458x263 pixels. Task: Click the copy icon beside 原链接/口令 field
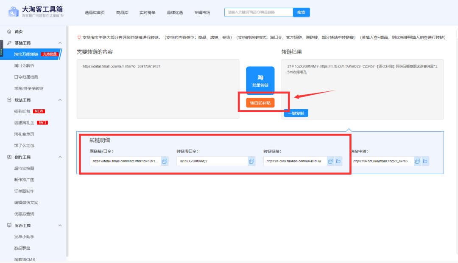pyautogui.click(x=165, y=161)
